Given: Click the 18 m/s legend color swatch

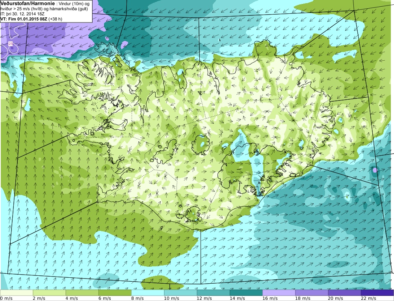Looking at the screenshot, I should point(312,293).
